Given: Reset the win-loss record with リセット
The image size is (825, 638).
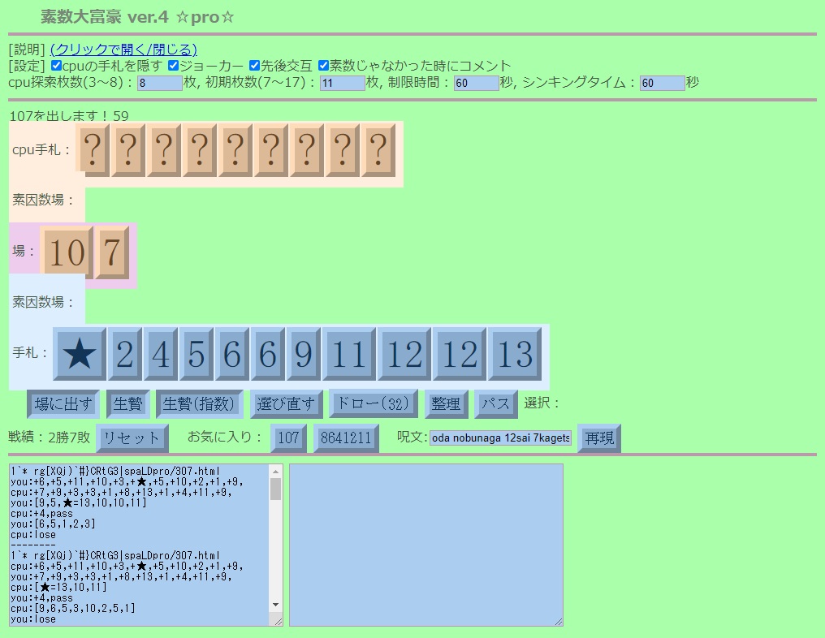Looking at the screenshot, I should click(132, 438).
